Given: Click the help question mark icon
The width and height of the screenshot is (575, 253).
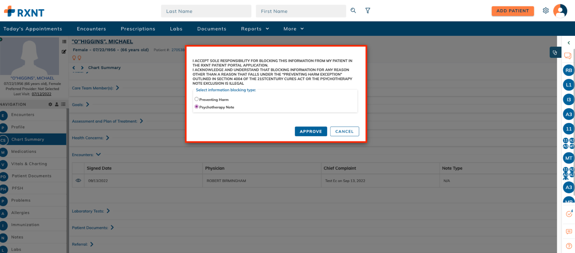Looking at the screenshot, I should pyautogui.click(x=569, y=246).
